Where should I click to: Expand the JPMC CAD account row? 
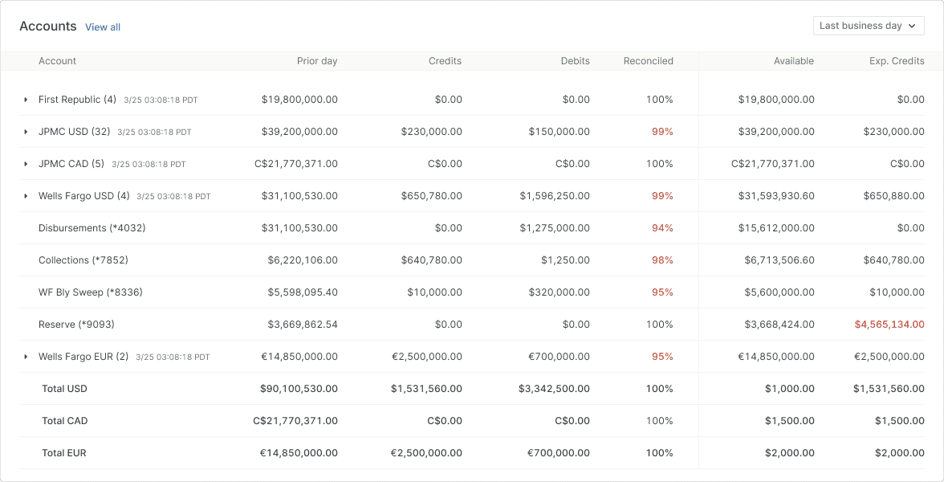[26, 164]
